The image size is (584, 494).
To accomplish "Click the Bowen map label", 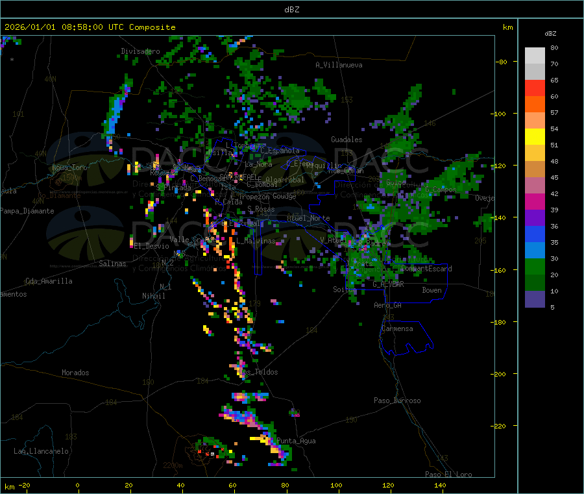I will 432,290.
